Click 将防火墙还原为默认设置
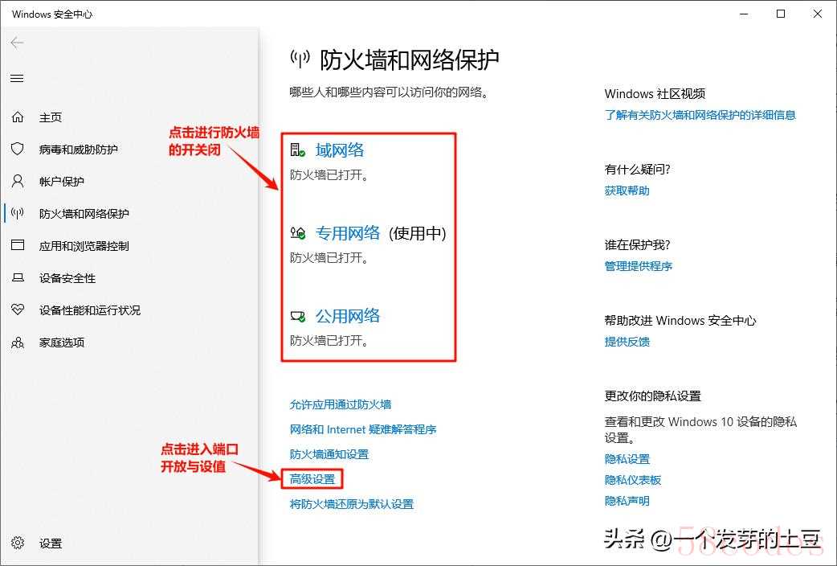 352,504
